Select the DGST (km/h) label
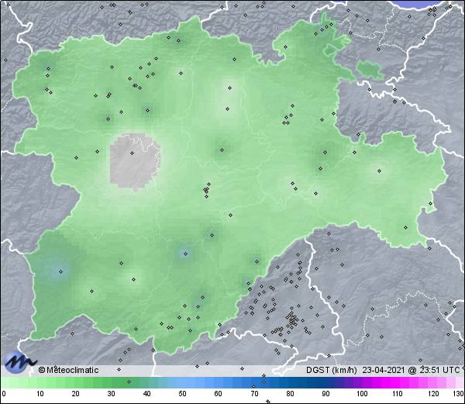This screenshot has width=465, height=404. (x=332, y=370)
